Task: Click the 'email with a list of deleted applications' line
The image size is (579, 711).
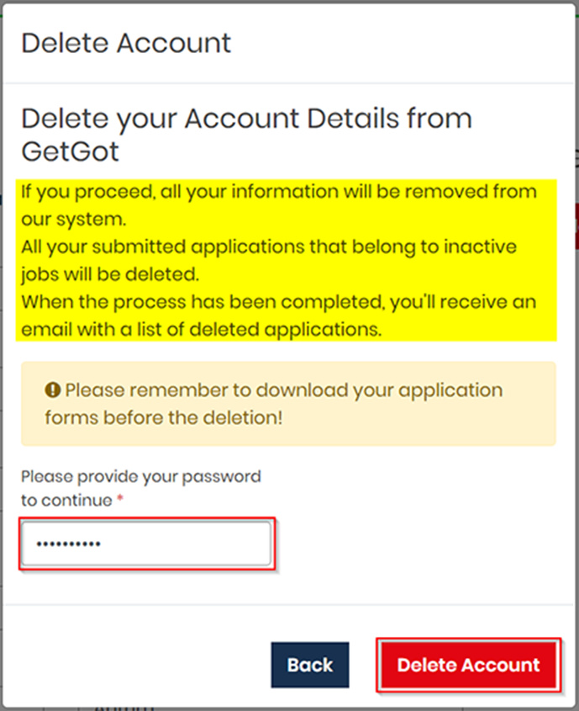Action: pos(202,330)
